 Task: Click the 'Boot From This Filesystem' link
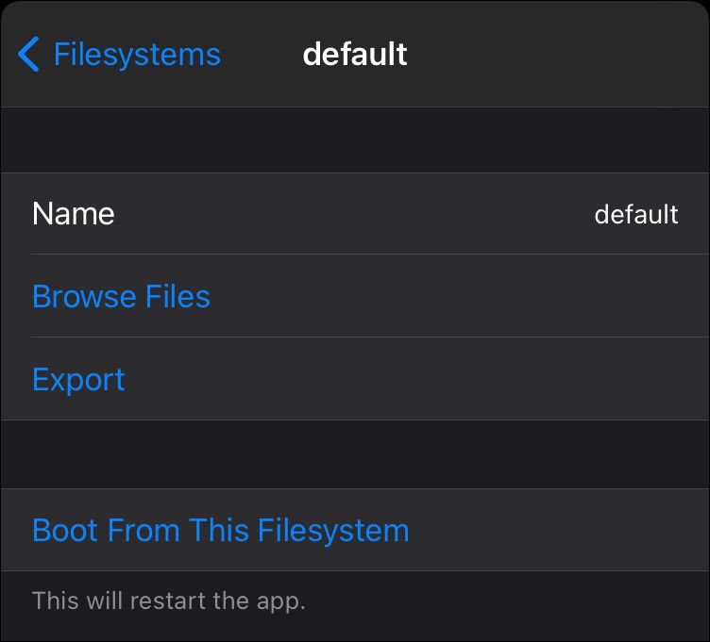coord(220,530)
